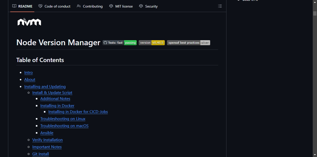Open the Installing in Docker link

[57, 106]
